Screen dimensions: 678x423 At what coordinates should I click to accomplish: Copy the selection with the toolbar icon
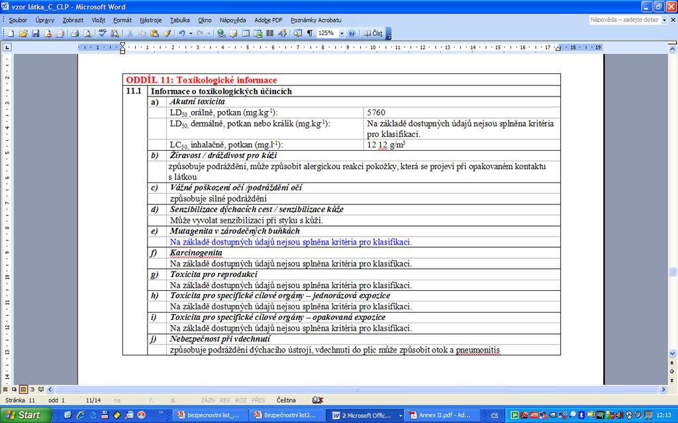[x=142, y=33]
